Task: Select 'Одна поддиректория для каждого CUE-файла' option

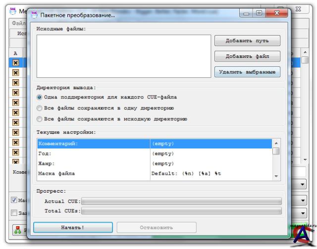Action: point(40,97)
